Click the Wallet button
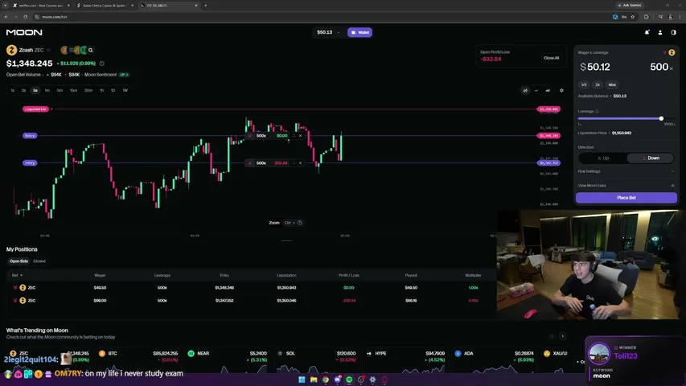The height and width of the screenshot is (386, 686). tap(360, 32)
